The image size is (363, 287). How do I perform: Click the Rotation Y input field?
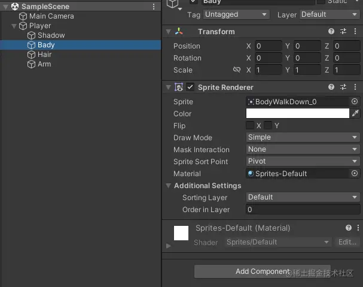pyautogui.click(x=307, y=58)
